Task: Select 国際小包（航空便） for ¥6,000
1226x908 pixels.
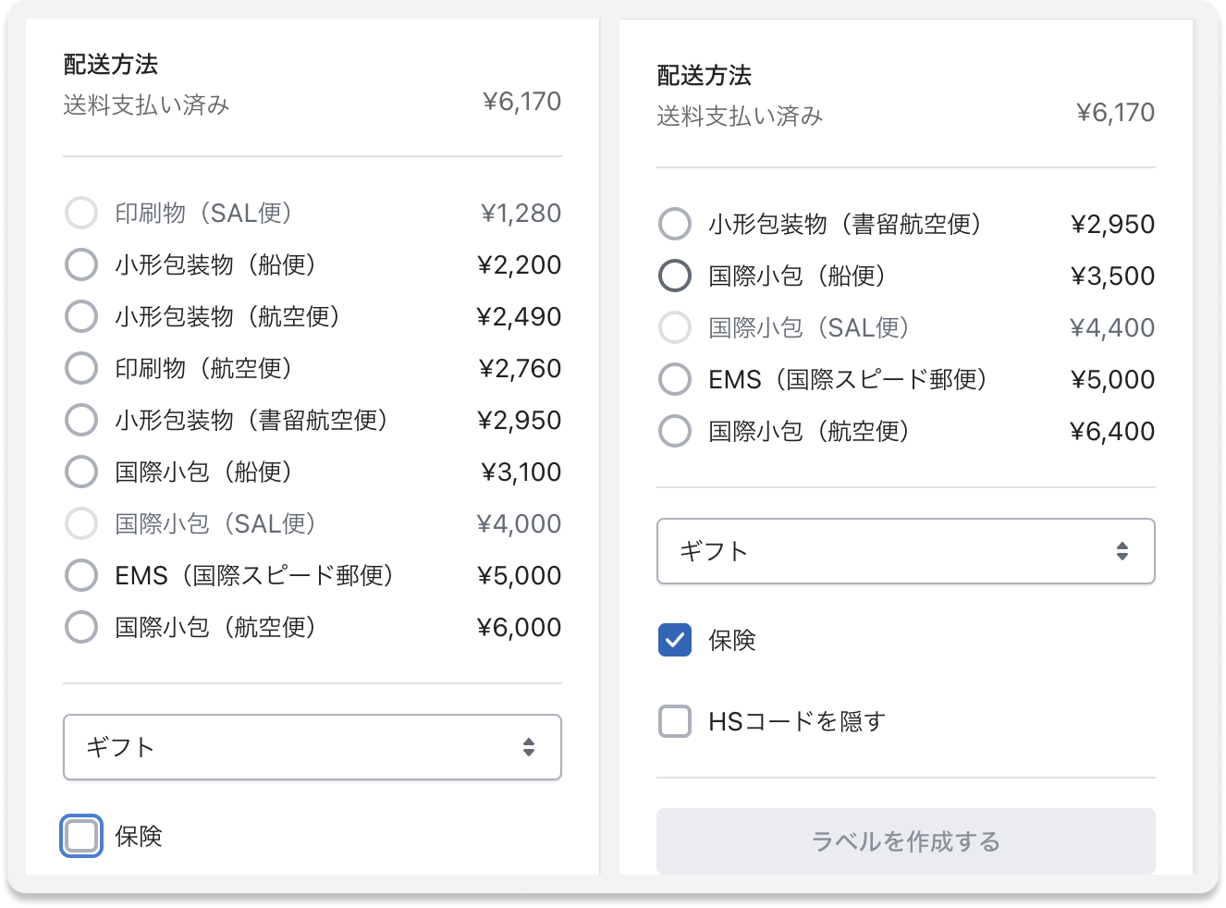Action: 81,627
